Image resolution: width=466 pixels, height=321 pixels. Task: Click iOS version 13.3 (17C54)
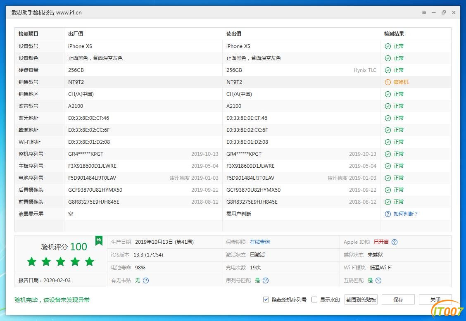[x=148, y=255]
